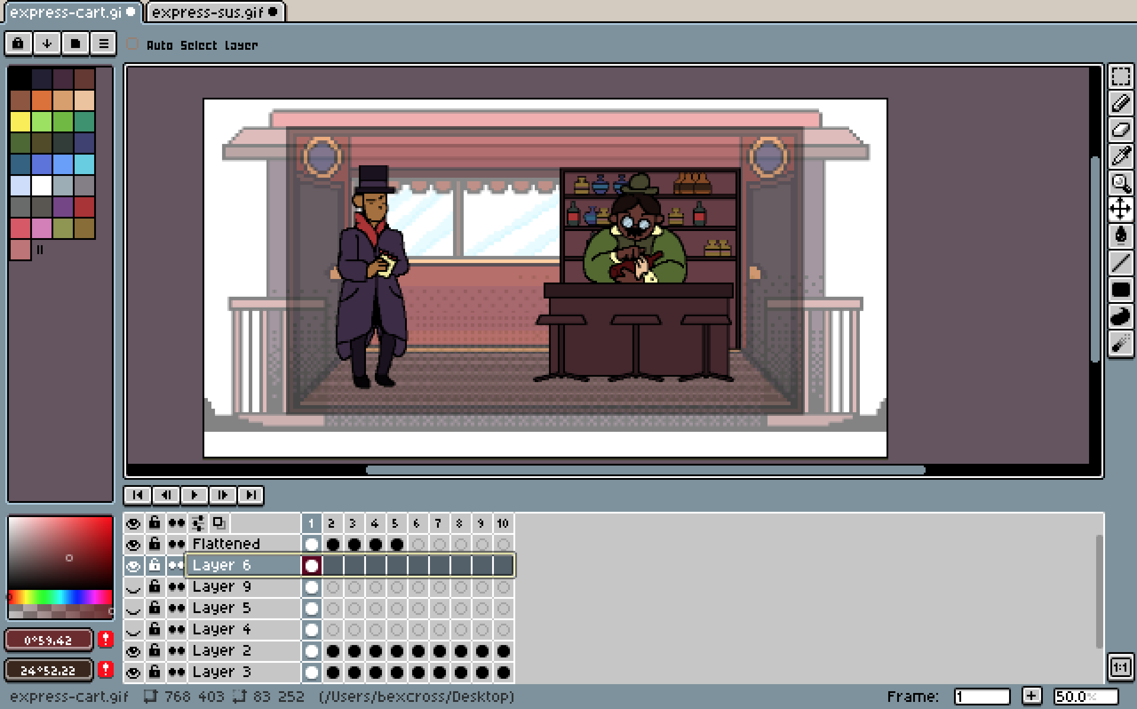This screenshot has width=1137, height=709.
Task: Select the Pencil tool
Action: (x=1121, y=103)
